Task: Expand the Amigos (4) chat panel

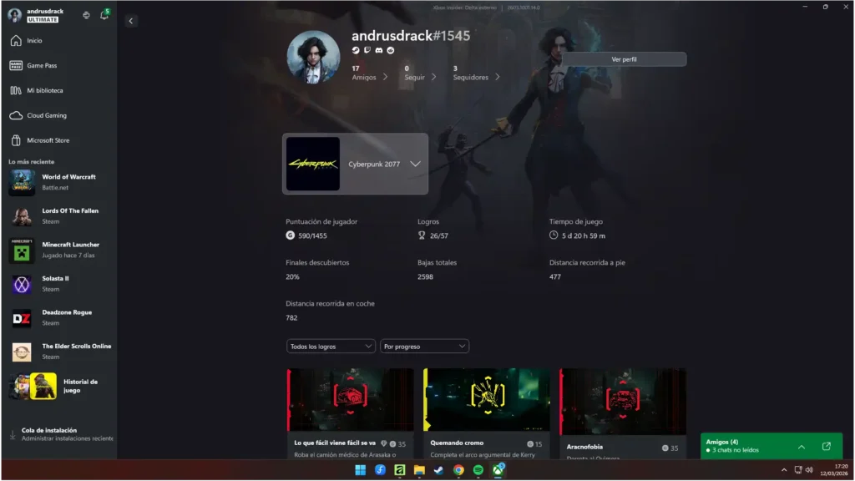Action: (801, 447)
